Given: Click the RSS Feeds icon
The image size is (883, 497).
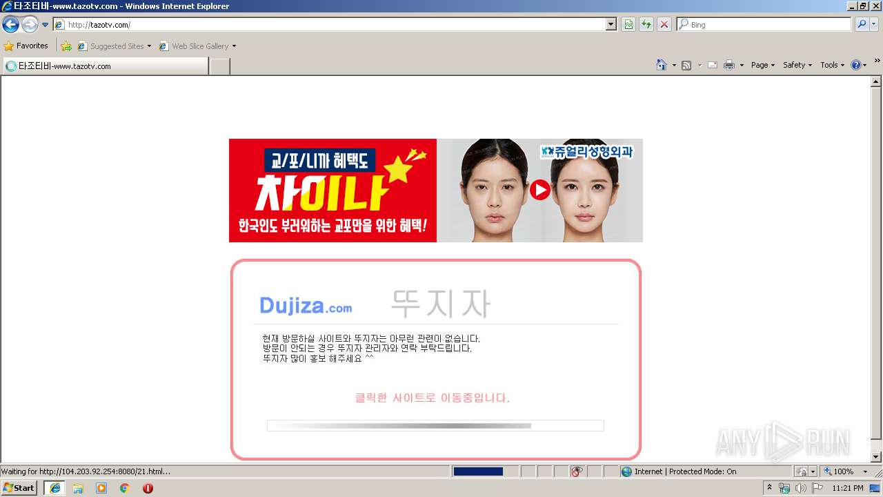Looking at the screenshot, I should point(686,65).
